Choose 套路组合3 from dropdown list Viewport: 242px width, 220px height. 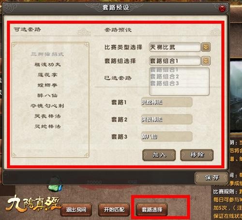pos(165,84)
